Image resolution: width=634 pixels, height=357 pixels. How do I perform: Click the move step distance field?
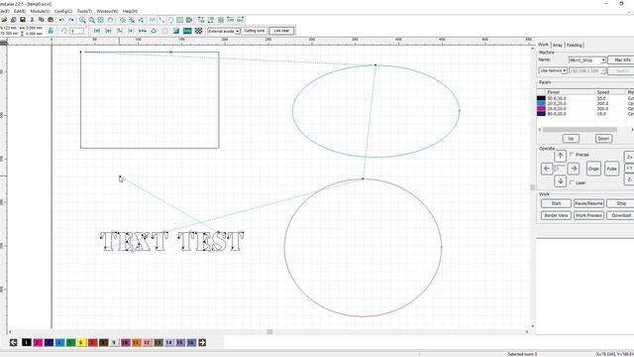[x=560, y=169]
